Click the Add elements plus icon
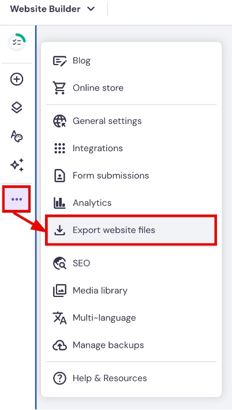 pos(17,79)
